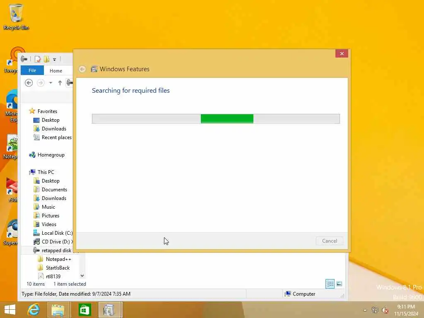This screenshot has height=318, width=424.
Task: Open Notepad++ folder in tree
Action: [58, 259]
